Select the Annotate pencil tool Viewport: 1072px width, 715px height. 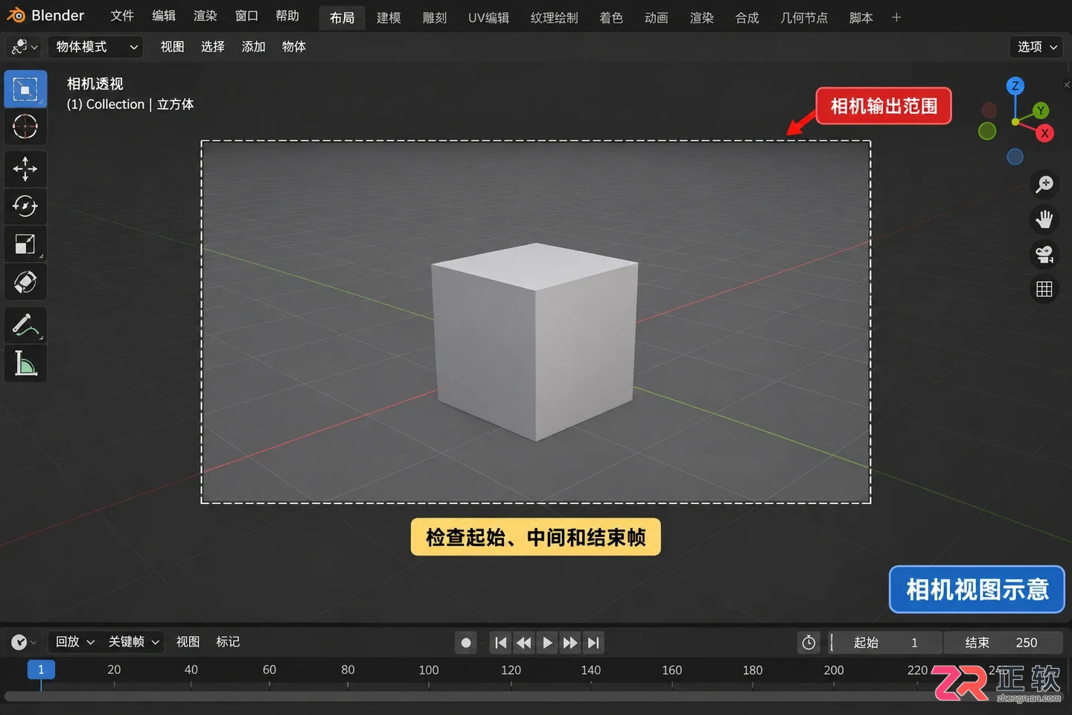pos(25,325)
